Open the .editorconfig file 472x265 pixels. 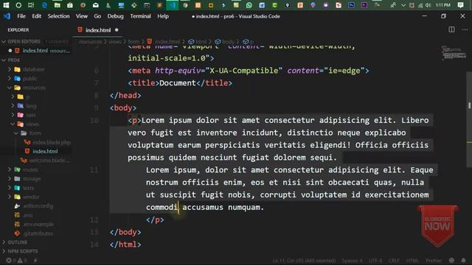[38, 206]
